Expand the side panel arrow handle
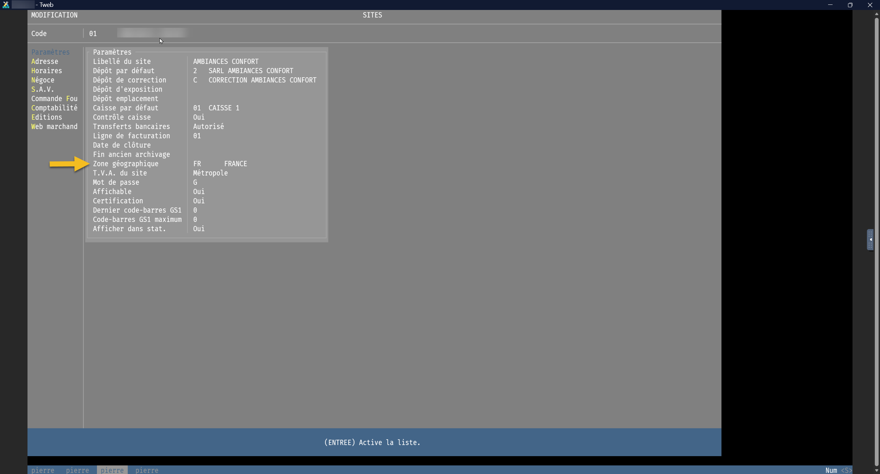880x474 pixels. pos(870,239)
